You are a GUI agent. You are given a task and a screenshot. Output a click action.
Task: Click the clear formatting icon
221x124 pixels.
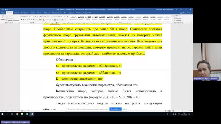click(x=45, y=17)
